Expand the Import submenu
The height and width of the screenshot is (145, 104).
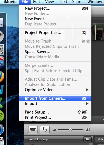click(55, 104)
